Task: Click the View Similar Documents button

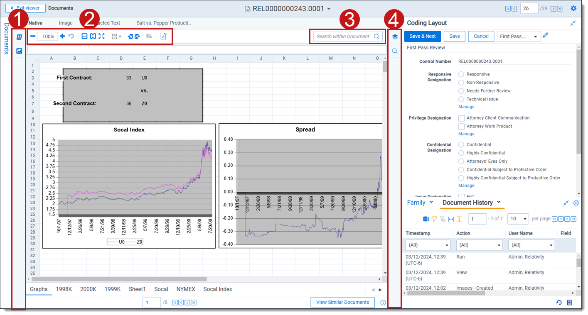Action: pos(342,303)
